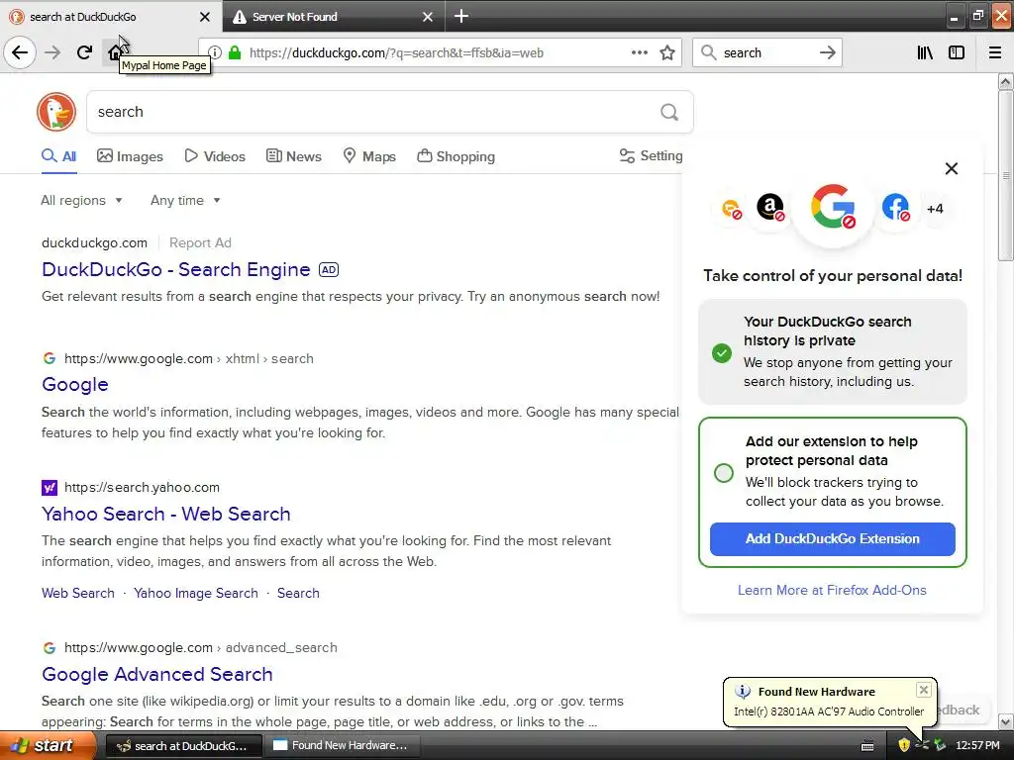Click the DuckDuckGo duck logo
The height and width of the screenshot is (760, 1014).
(x=56, y=112)
